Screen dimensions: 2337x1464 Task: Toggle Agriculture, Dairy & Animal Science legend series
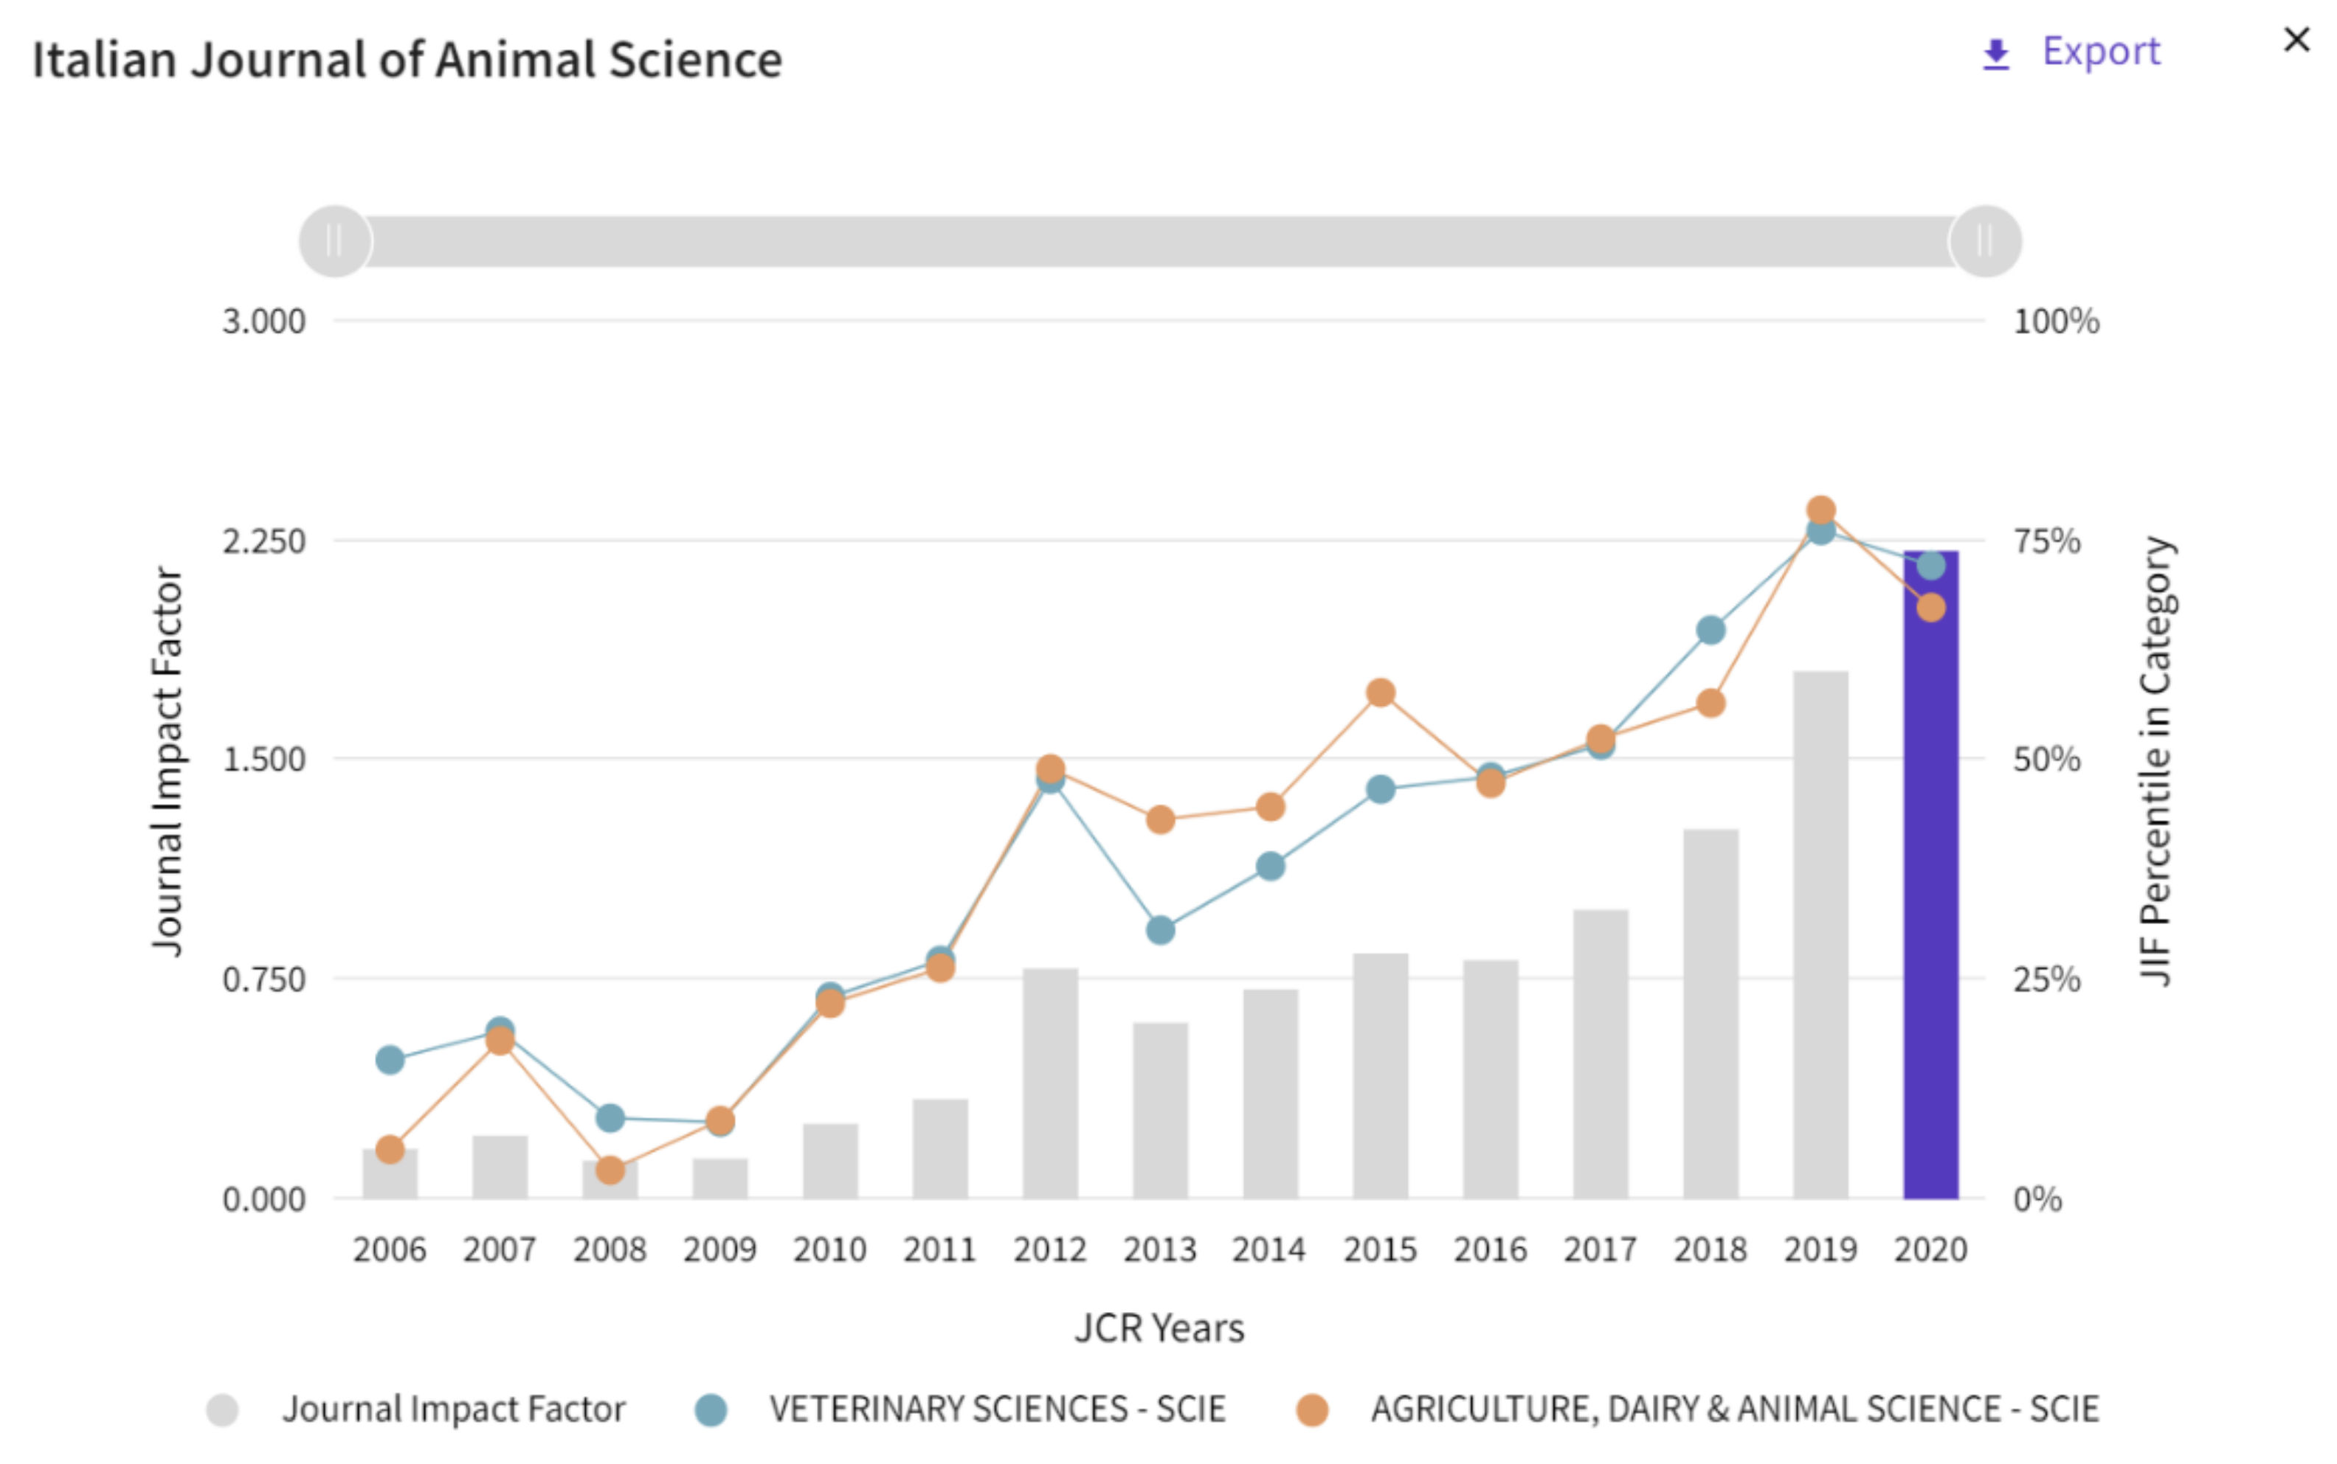point(1699,1409)
